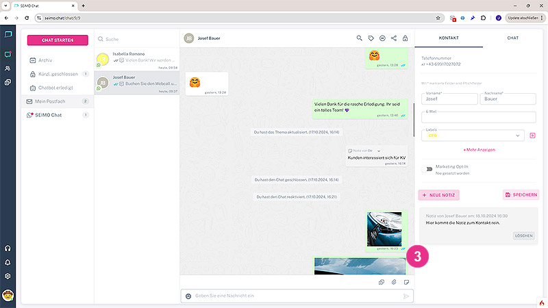Click the notification bell in sidebar
This screenshot has width=548, height=308.
click(x=8, y=262)
